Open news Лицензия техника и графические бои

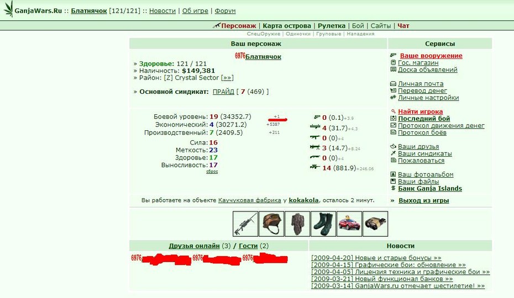click(401, 272)
